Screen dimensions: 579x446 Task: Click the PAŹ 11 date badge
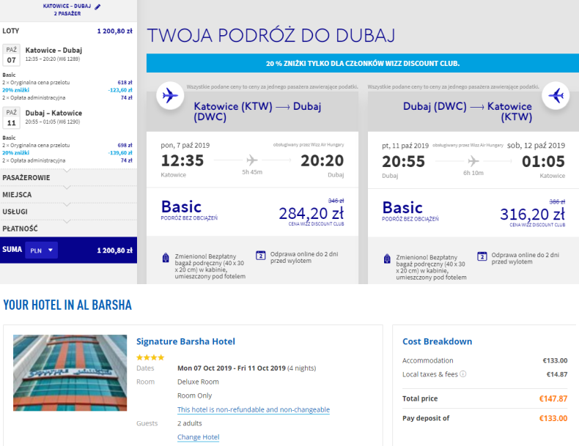coord(12,118)
